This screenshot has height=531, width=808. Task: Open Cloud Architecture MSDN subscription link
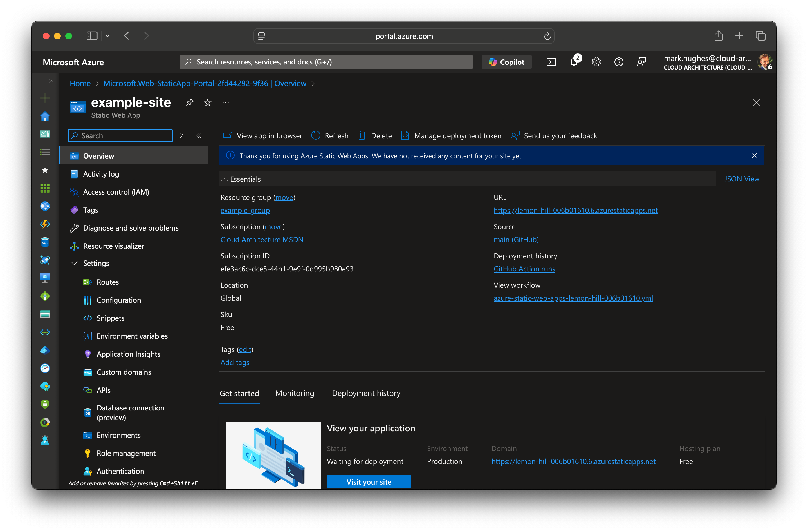click(262, 240)
